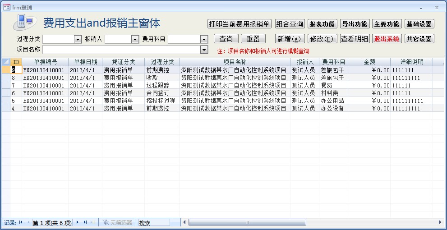447x230 pixels.
Task: Click the 报销人 column header
Action: click(305, 62)
